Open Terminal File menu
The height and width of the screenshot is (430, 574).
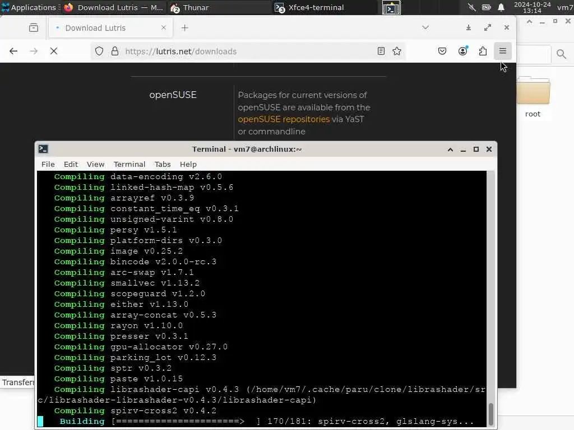(x=48, y=164)
